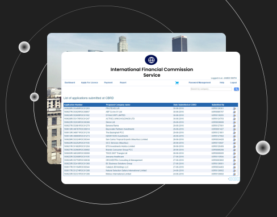
Task: Open edit icon for Mobius International Limited
Action: point(234,174)
